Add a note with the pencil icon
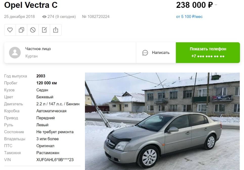The height and width of the screenshot is (170, 244). (x=44, y=30)
